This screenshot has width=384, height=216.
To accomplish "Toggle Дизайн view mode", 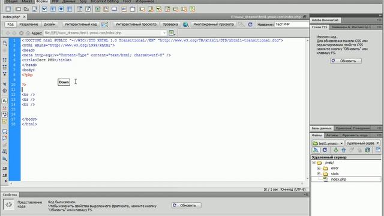I will pyautogui.click(x=49, y=24).
